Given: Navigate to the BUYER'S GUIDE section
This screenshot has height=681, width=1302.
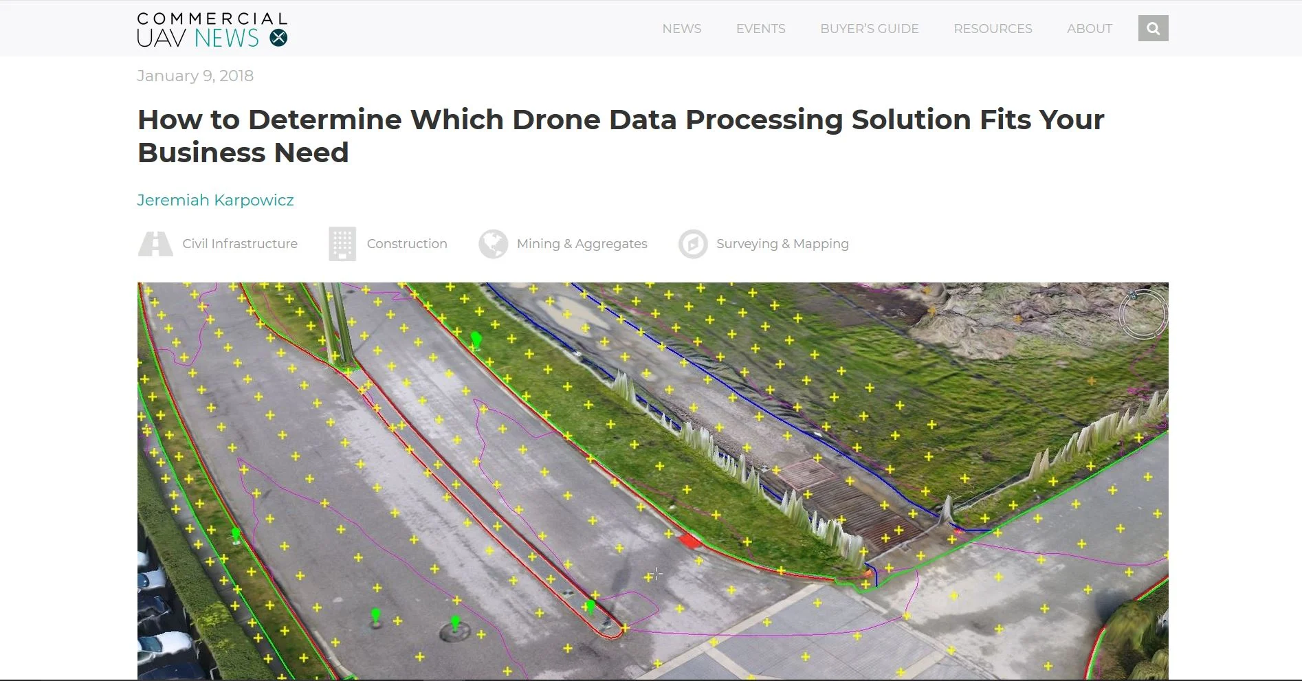Looking at the screenshot, I should click(x=869, y=28).
